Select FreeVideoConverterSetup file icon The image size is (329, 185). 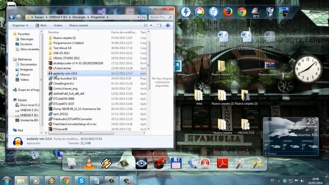coord(50,124)
